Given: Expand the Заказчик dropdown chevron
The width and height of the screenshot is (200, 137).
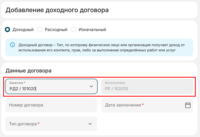Looking at the screenshot, I should click(x=91, y=86).
